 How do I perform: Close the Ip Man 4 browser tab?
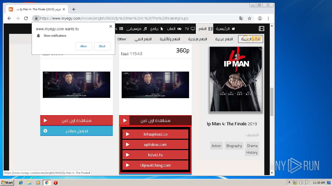64,9
